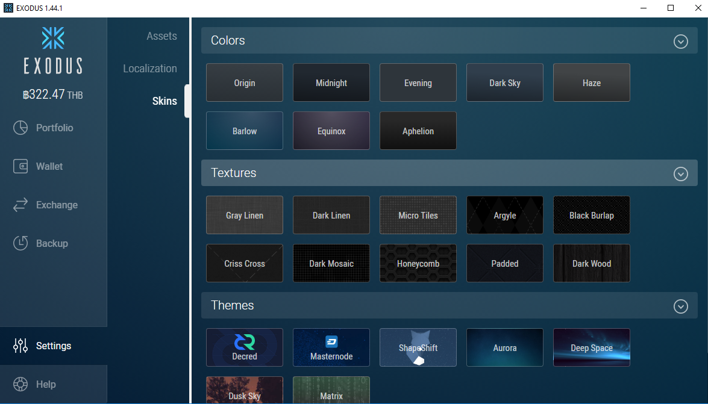Collapse the Themes section chevron
Image resolution: width=708 pixels, height=404 pixels.
[x=681, y=306]
